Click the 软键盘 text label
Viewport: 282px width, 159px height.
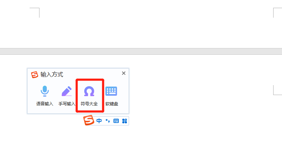pos(112,104)
